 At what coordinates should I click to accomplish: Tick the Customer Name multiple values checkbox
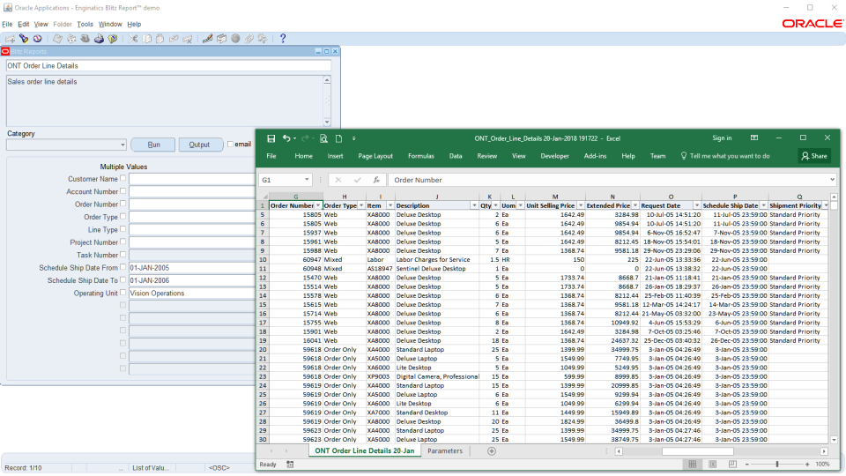click(123, 178)
